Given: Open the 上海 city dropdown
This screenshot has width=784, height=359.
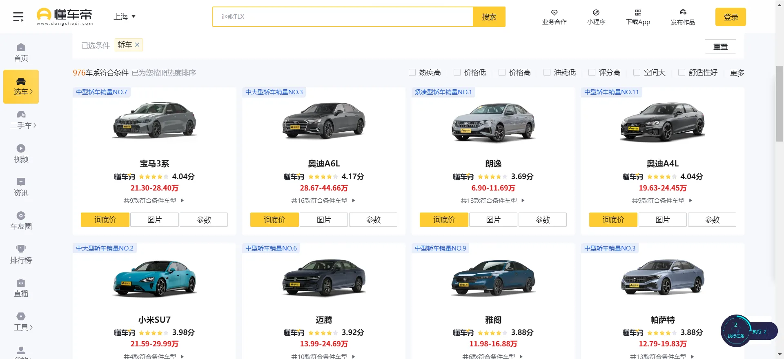Looking at the screenshot, I should pos(125,17).
